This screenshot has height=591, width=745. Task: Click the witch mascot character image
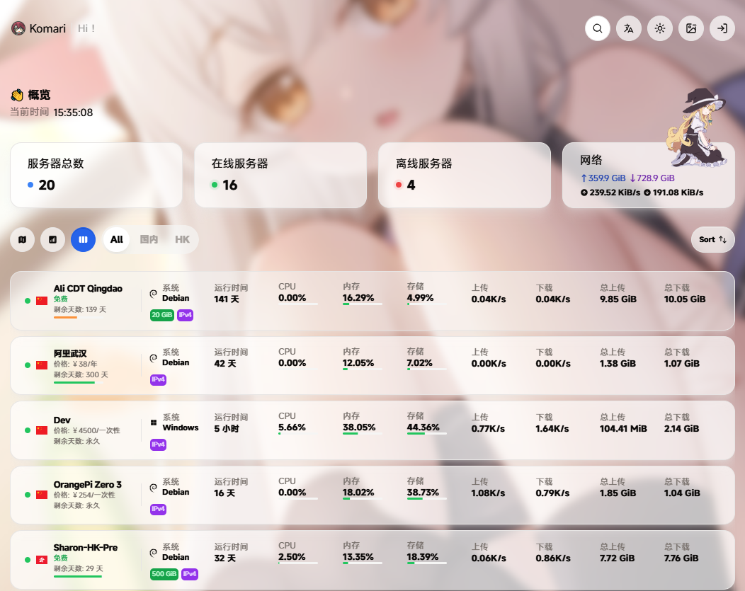[698, 127]
